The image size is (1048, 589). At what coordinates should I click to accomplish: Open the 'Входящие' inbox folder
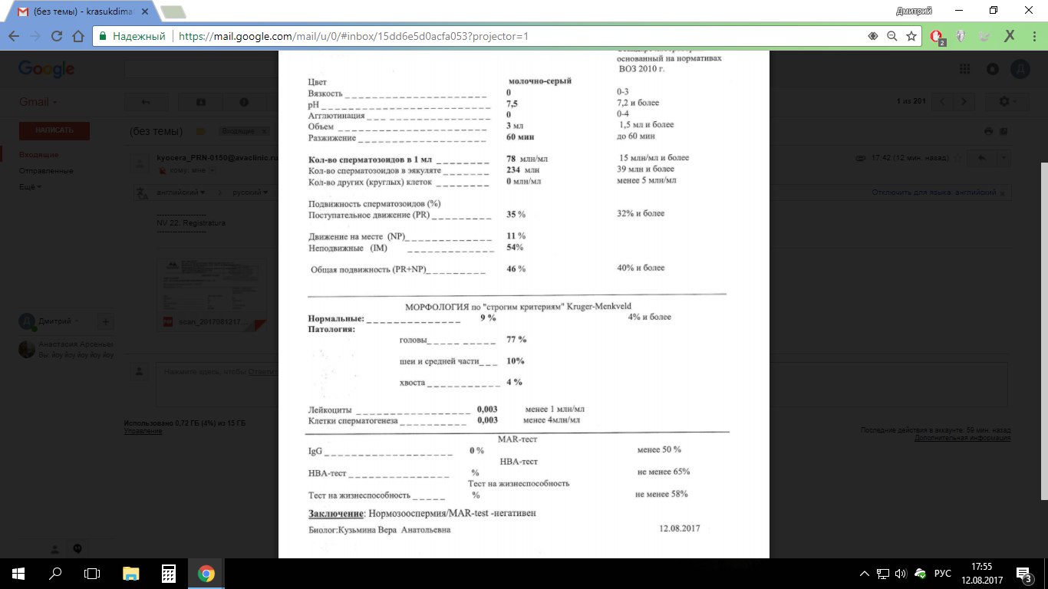[34, 155]
